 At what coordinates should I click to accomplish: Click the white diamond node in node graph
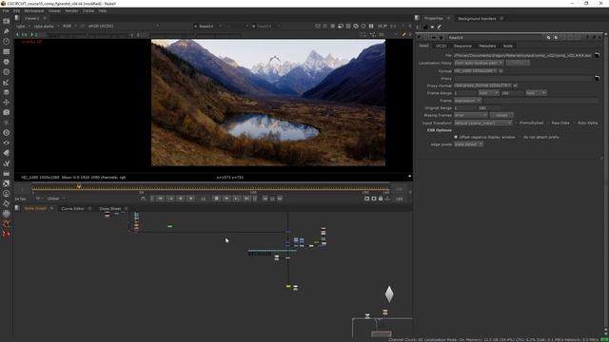389,294
